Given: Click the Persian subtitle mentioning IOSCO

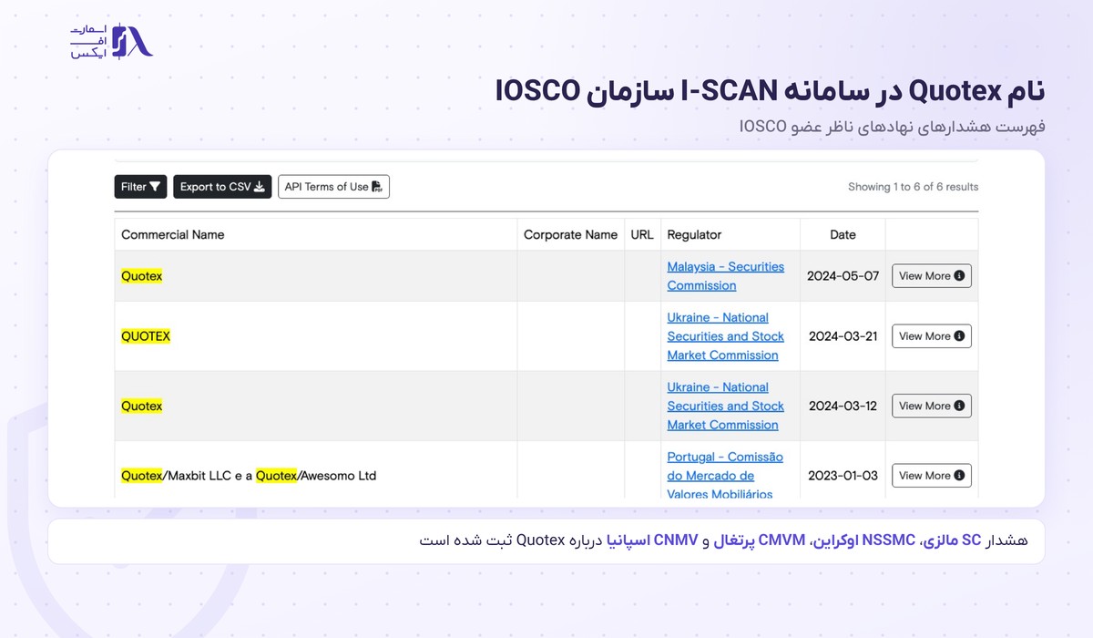Looking at the screenshot, I should pos(893,127).
